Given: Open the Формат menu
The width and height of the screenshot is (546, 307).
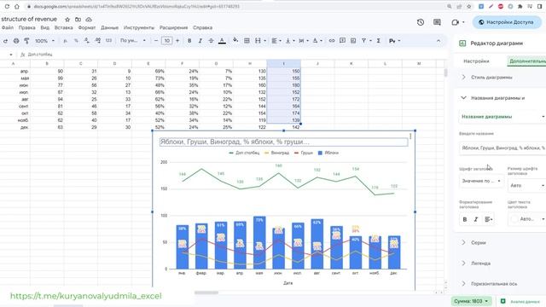Looking at the screenshot, I should pos(87,27).
